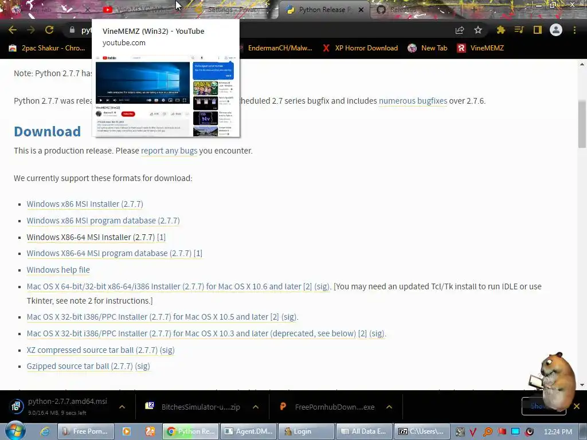Bookmark this page with the star icon
587x440 pixels.
pyautogui.click(x=478, y=30)
